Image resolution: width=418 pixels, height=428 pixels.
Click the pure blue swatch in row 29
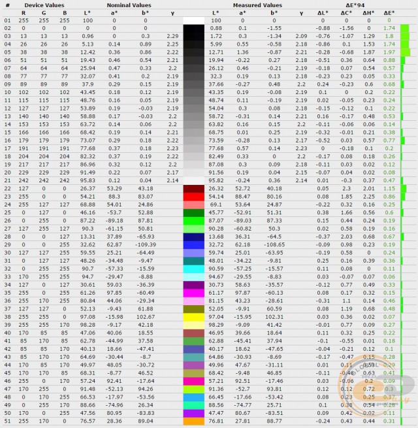point(194,245)
